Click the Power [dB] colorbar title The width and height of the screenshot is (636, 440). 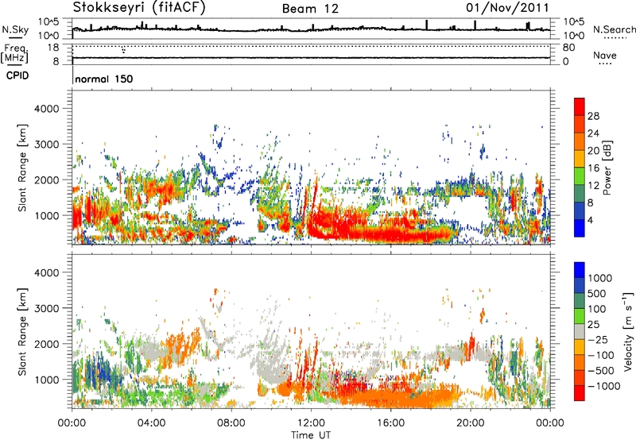pyautogui.click(x=607, y=168)
